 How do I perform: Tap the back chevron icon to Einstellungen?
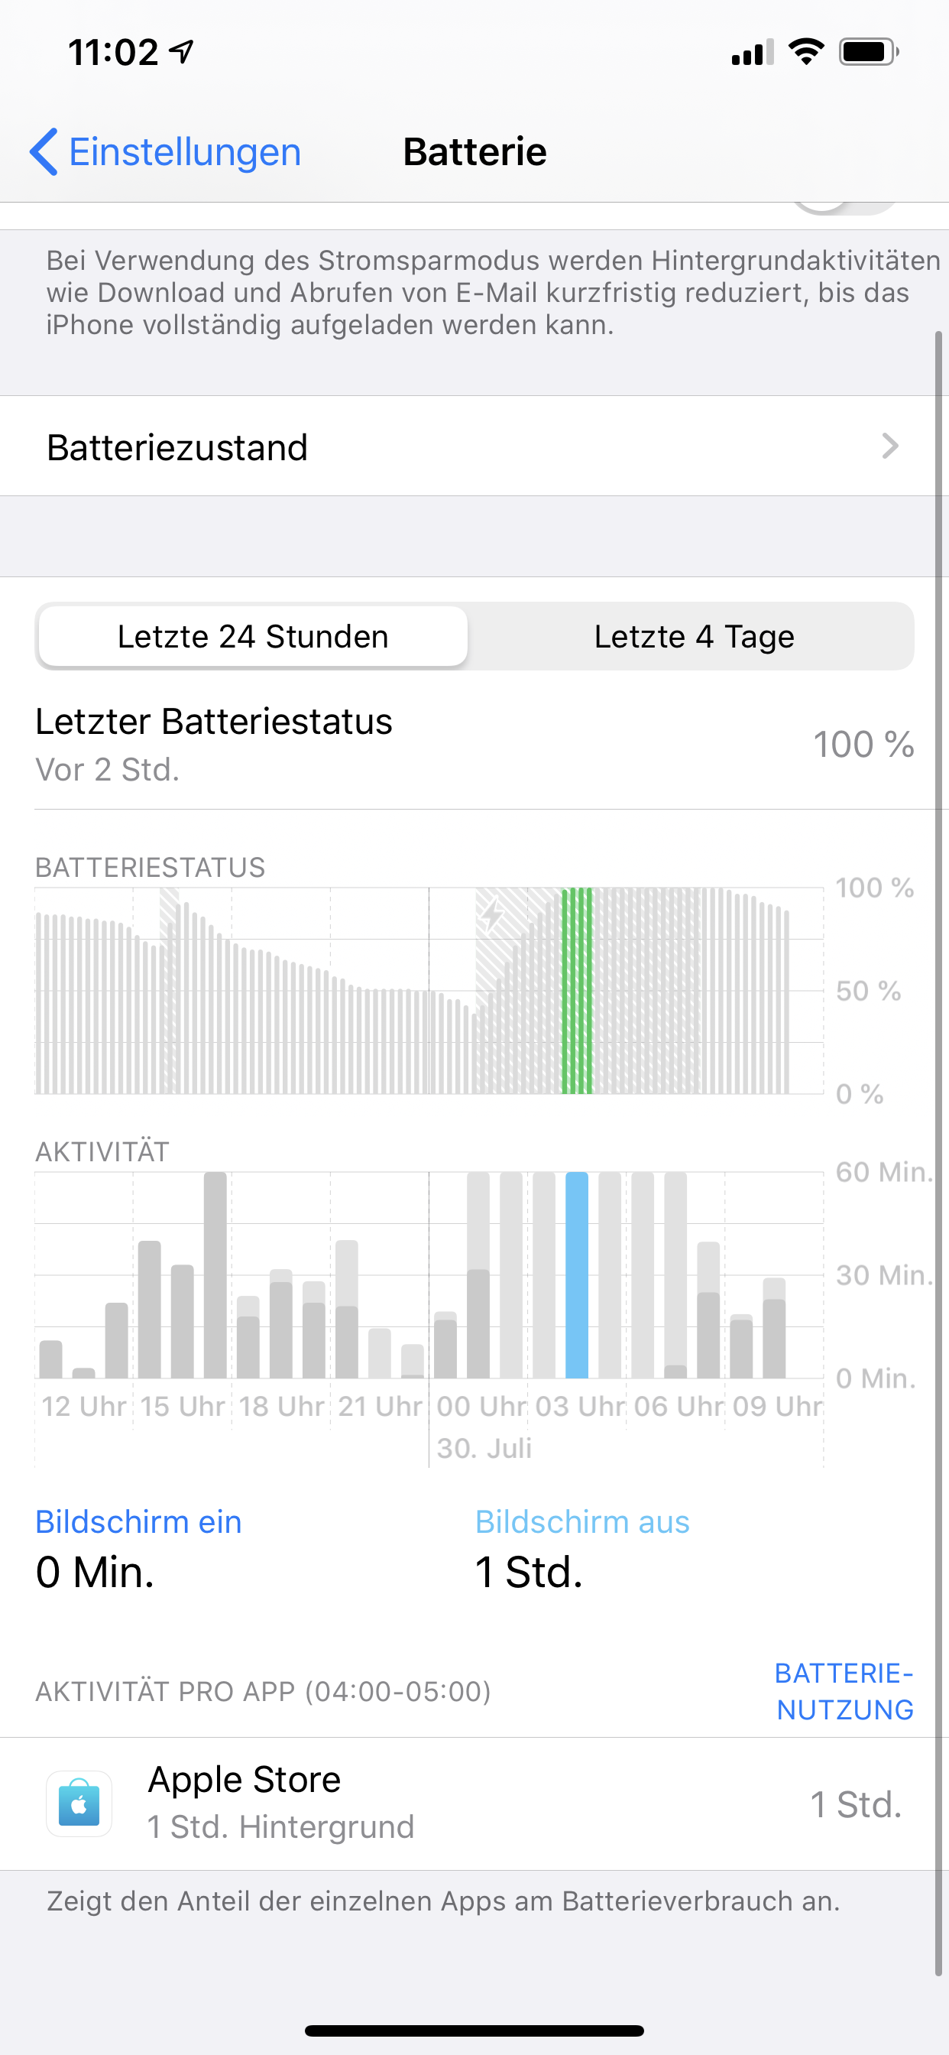(44, 151)
